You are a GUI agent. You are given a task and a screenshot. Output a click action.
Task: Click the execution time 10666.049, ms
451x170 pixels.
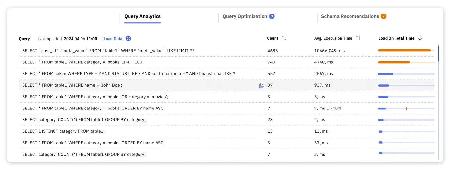click(x=330, y=51)
